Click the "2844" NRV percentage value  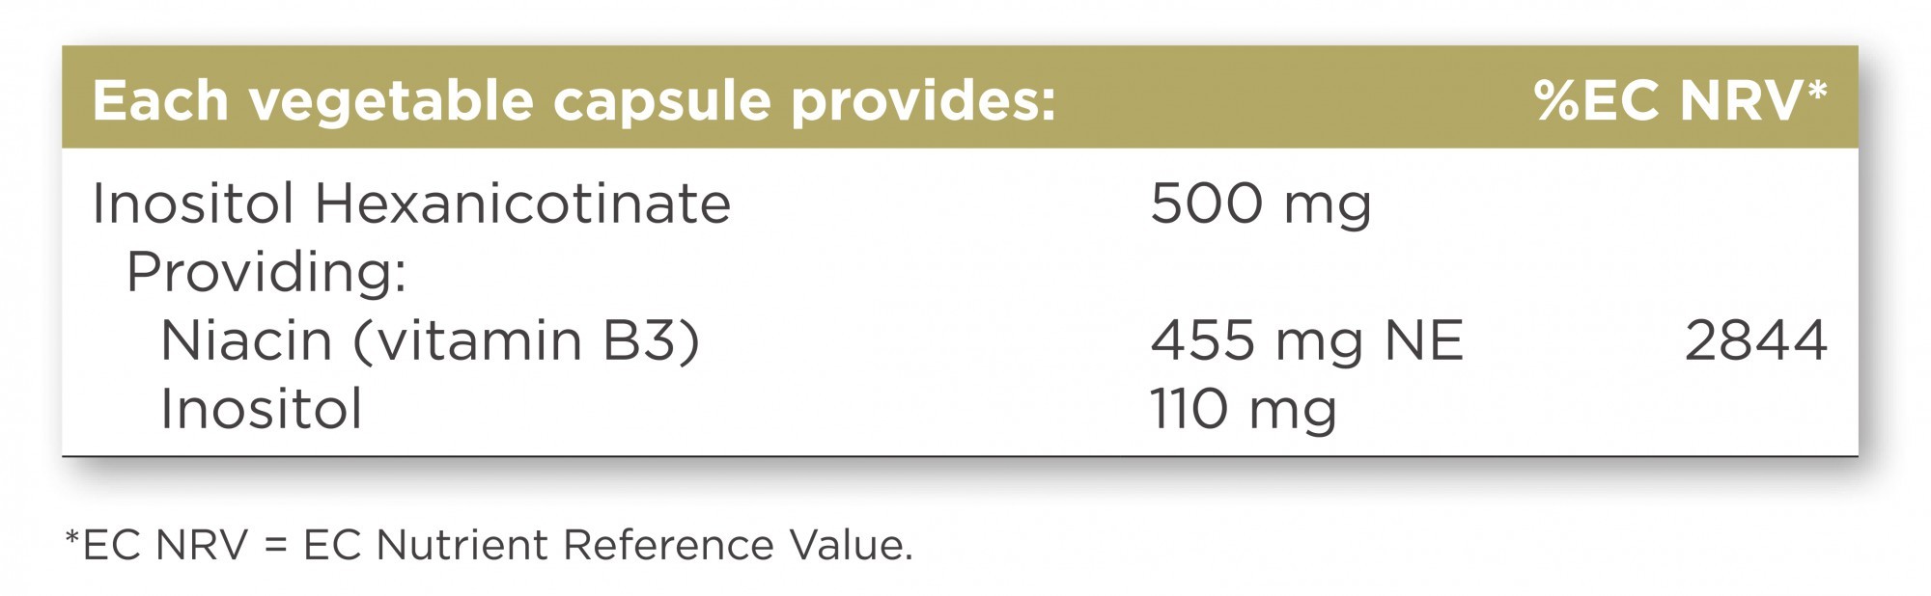click(x=1755, y=340)
